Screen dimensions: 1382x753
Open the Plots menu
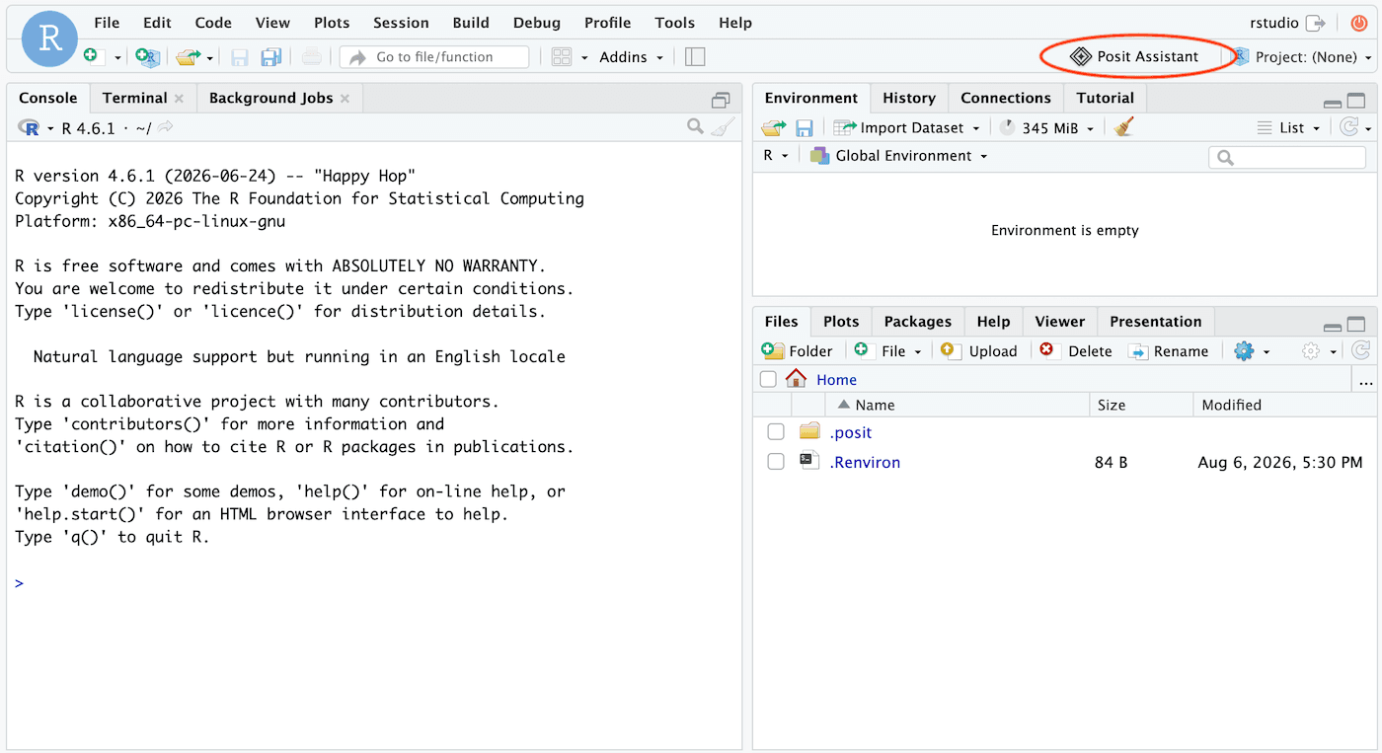(332, 23)
